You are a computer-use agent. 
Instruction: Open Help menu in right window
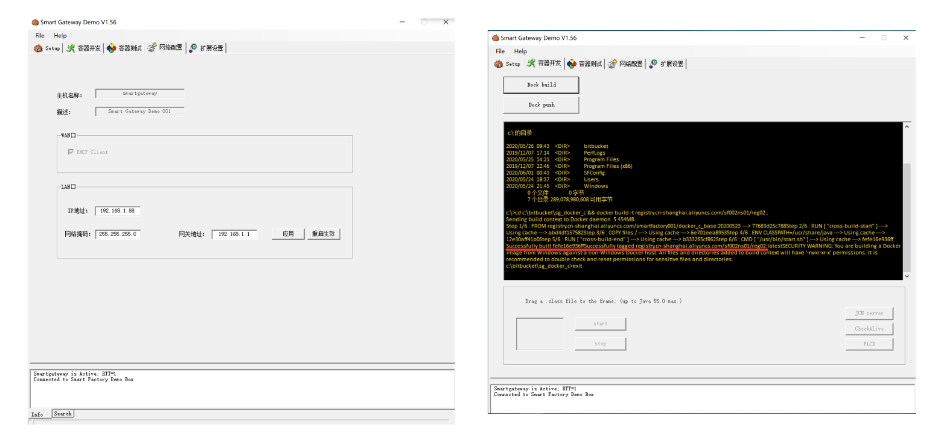click(521, 51)
